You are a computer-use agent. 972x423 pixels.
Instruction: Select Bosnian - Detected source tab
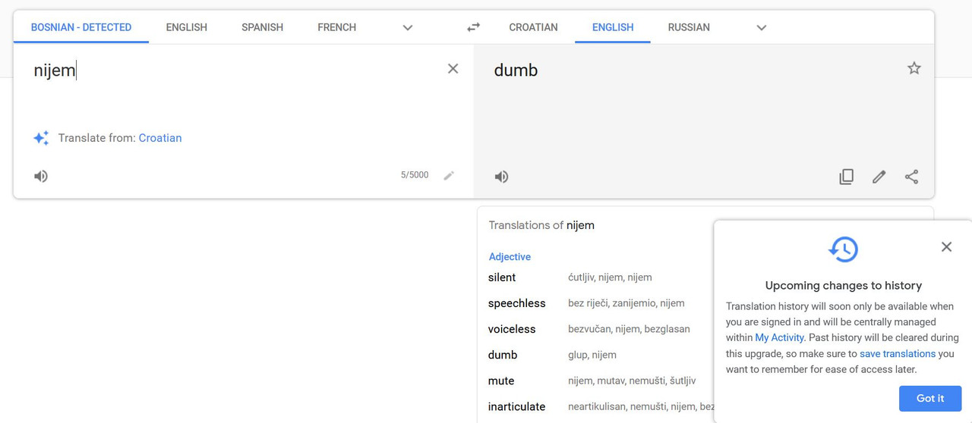[81, 27]
